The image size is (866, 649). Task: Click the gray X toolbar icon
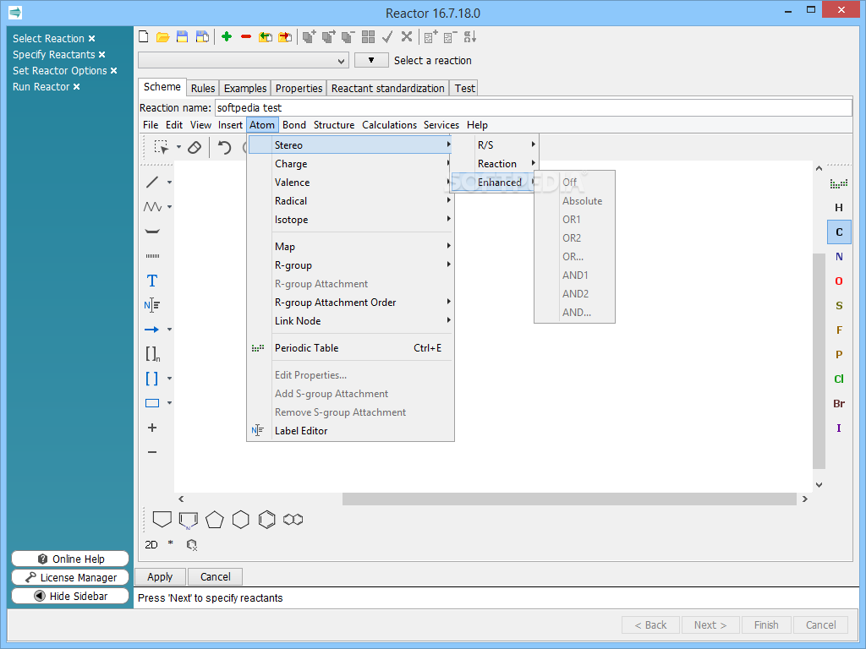(407, 37)
